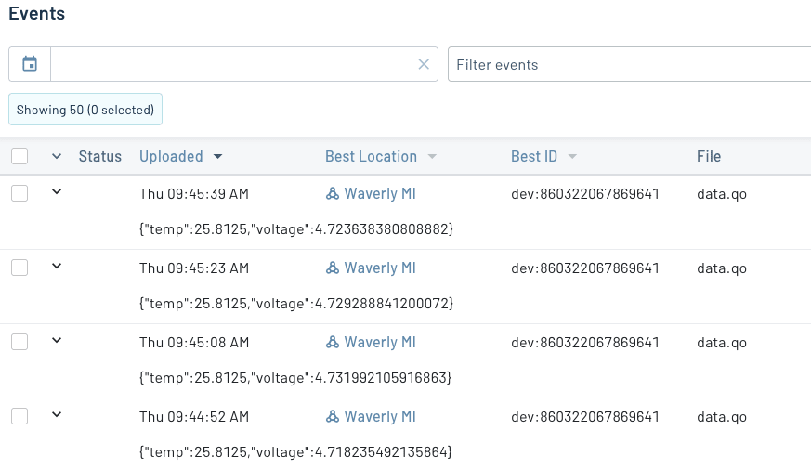Select timestamp Thu 09:45:23 AM
The width and height of the screenshot is (811, 470).
tap(194, 268)
